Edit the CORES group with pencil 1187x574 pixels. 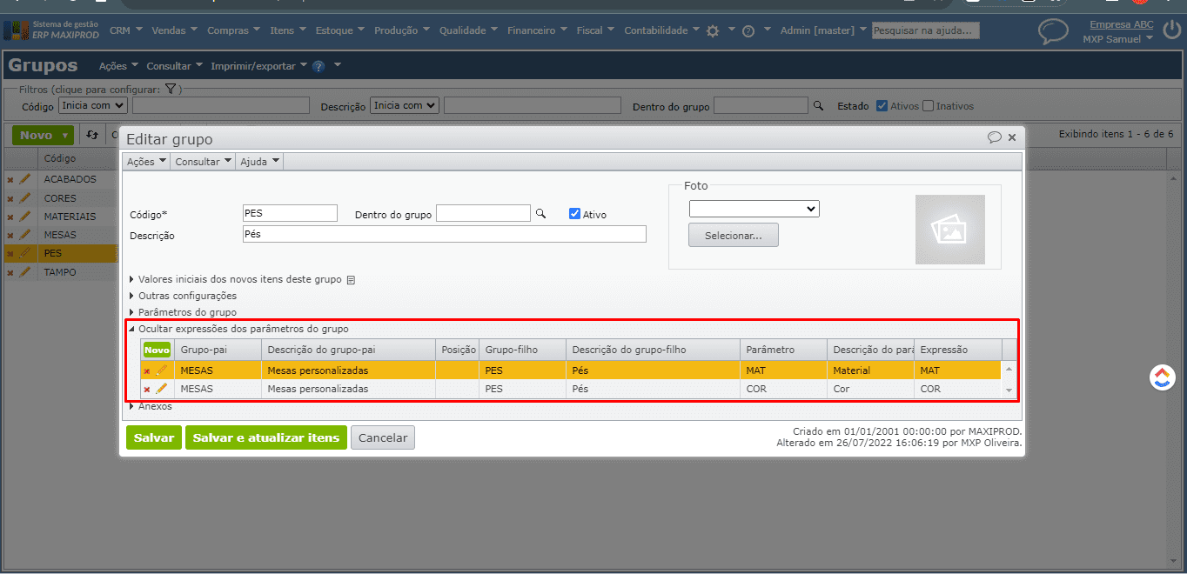[24, 198]
